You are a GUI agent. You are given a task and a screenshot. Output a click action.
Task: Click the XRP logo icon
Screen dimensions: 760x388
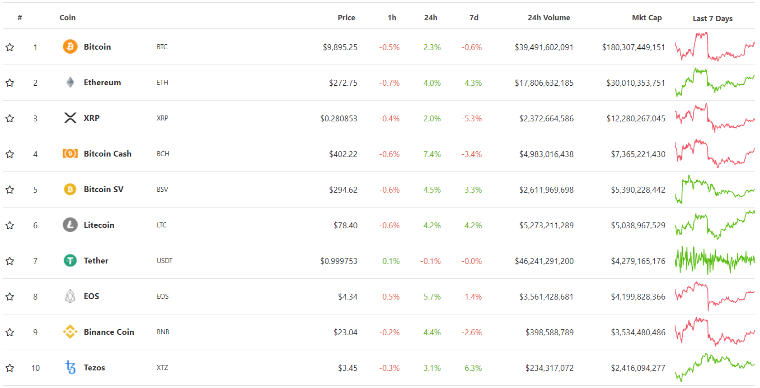click(70, 118)
